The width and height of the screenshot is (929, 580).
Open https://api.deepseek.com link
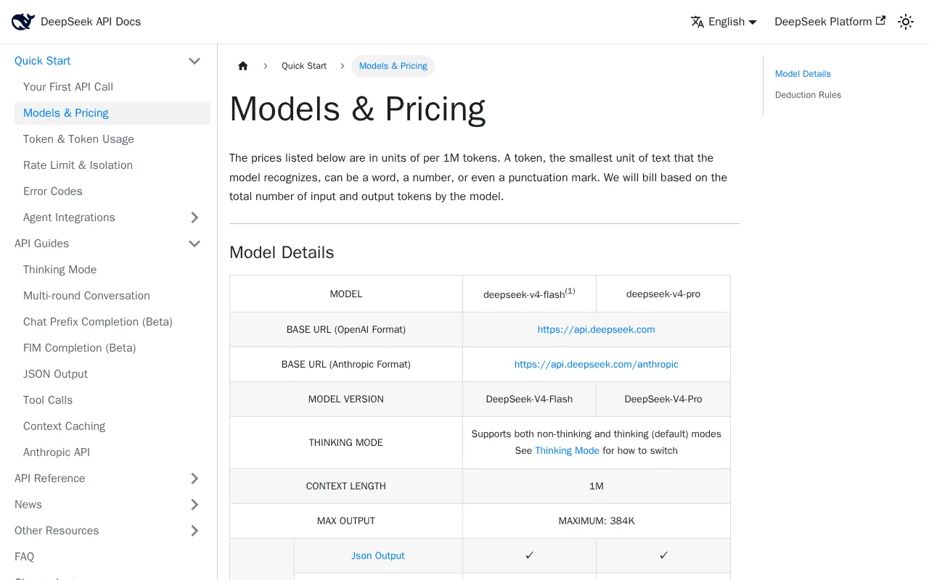coord(596,329)
